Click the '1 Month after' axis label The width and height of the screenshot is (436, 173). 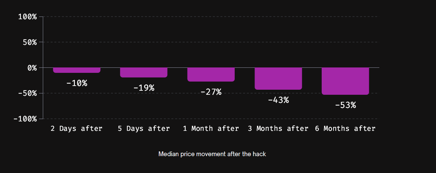tap(211, 128)
